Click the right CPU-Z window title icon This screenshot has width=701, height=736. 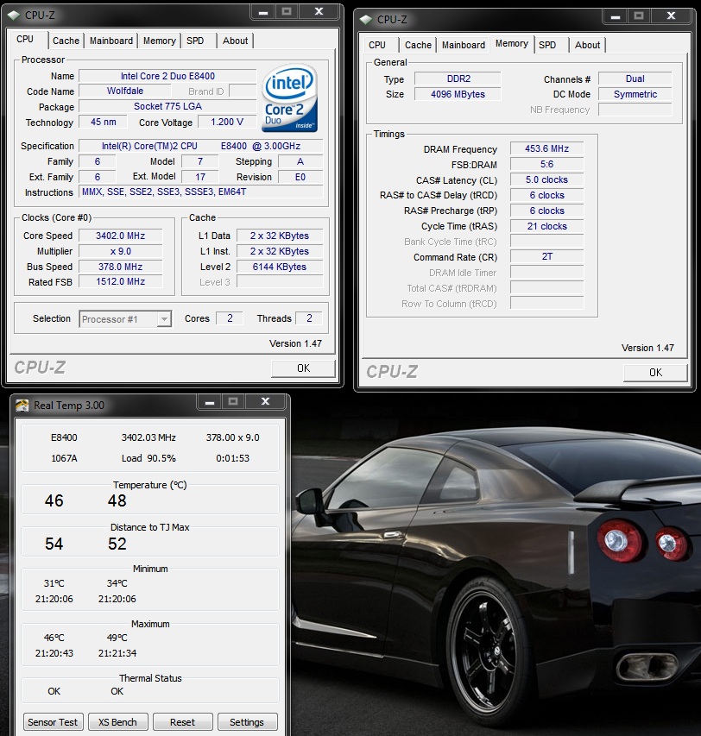pyautogui.click(x=366, y=20)
